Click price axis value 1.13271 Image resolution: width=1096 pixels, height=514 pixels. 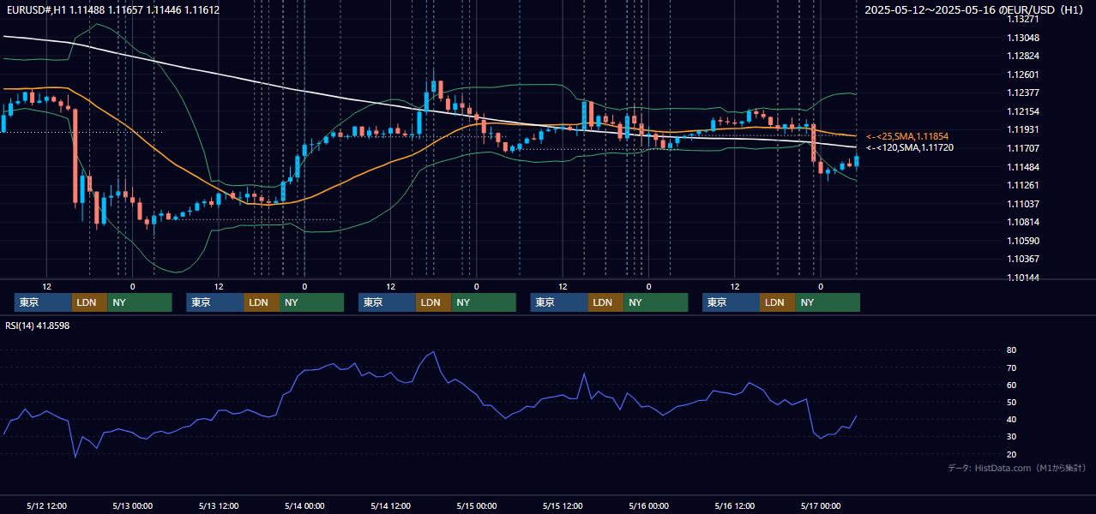[1022, 19]
